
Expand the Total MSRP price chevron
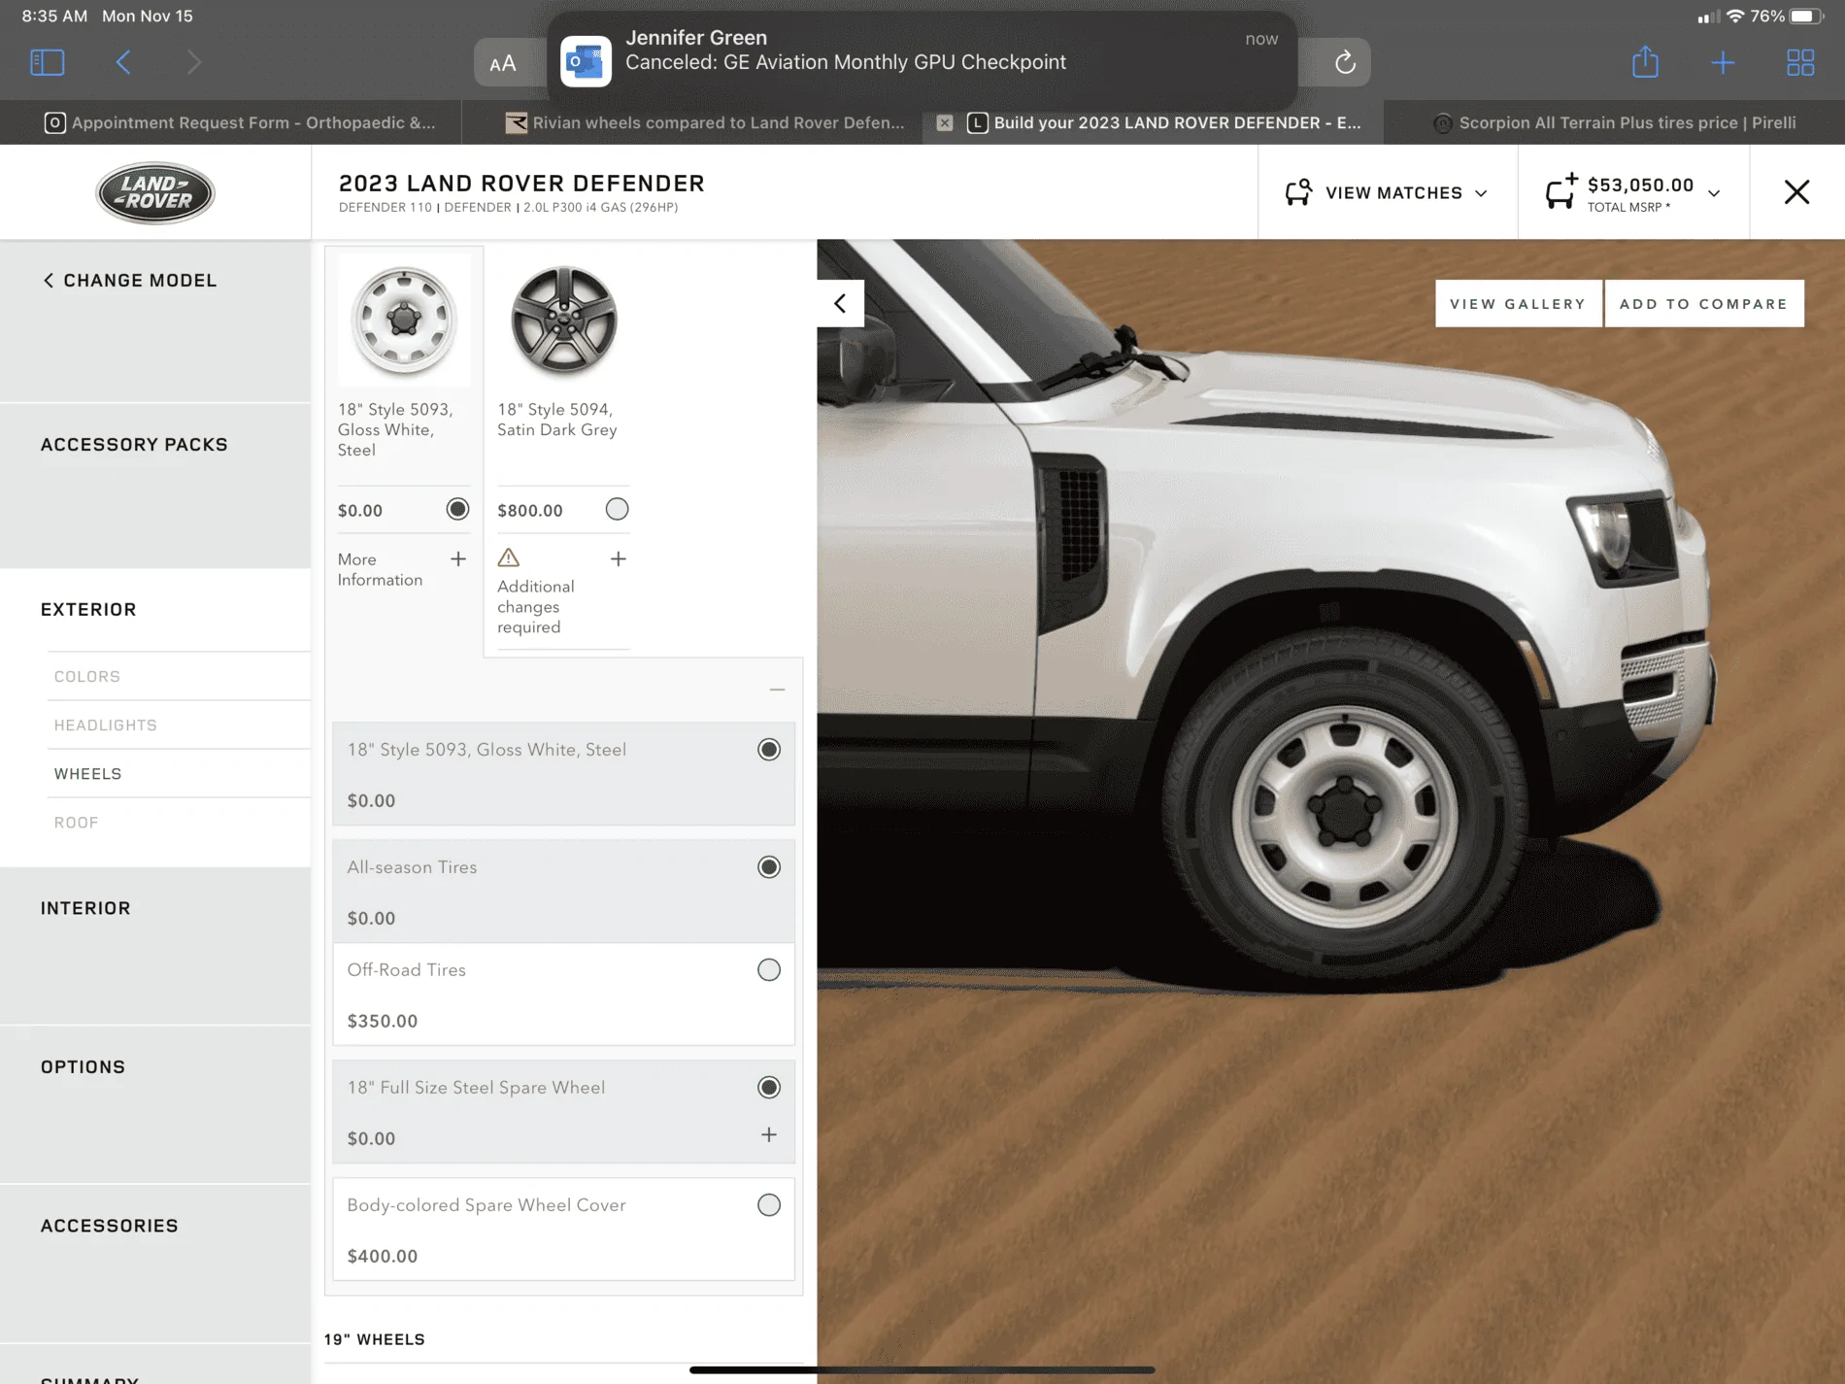1715,193
